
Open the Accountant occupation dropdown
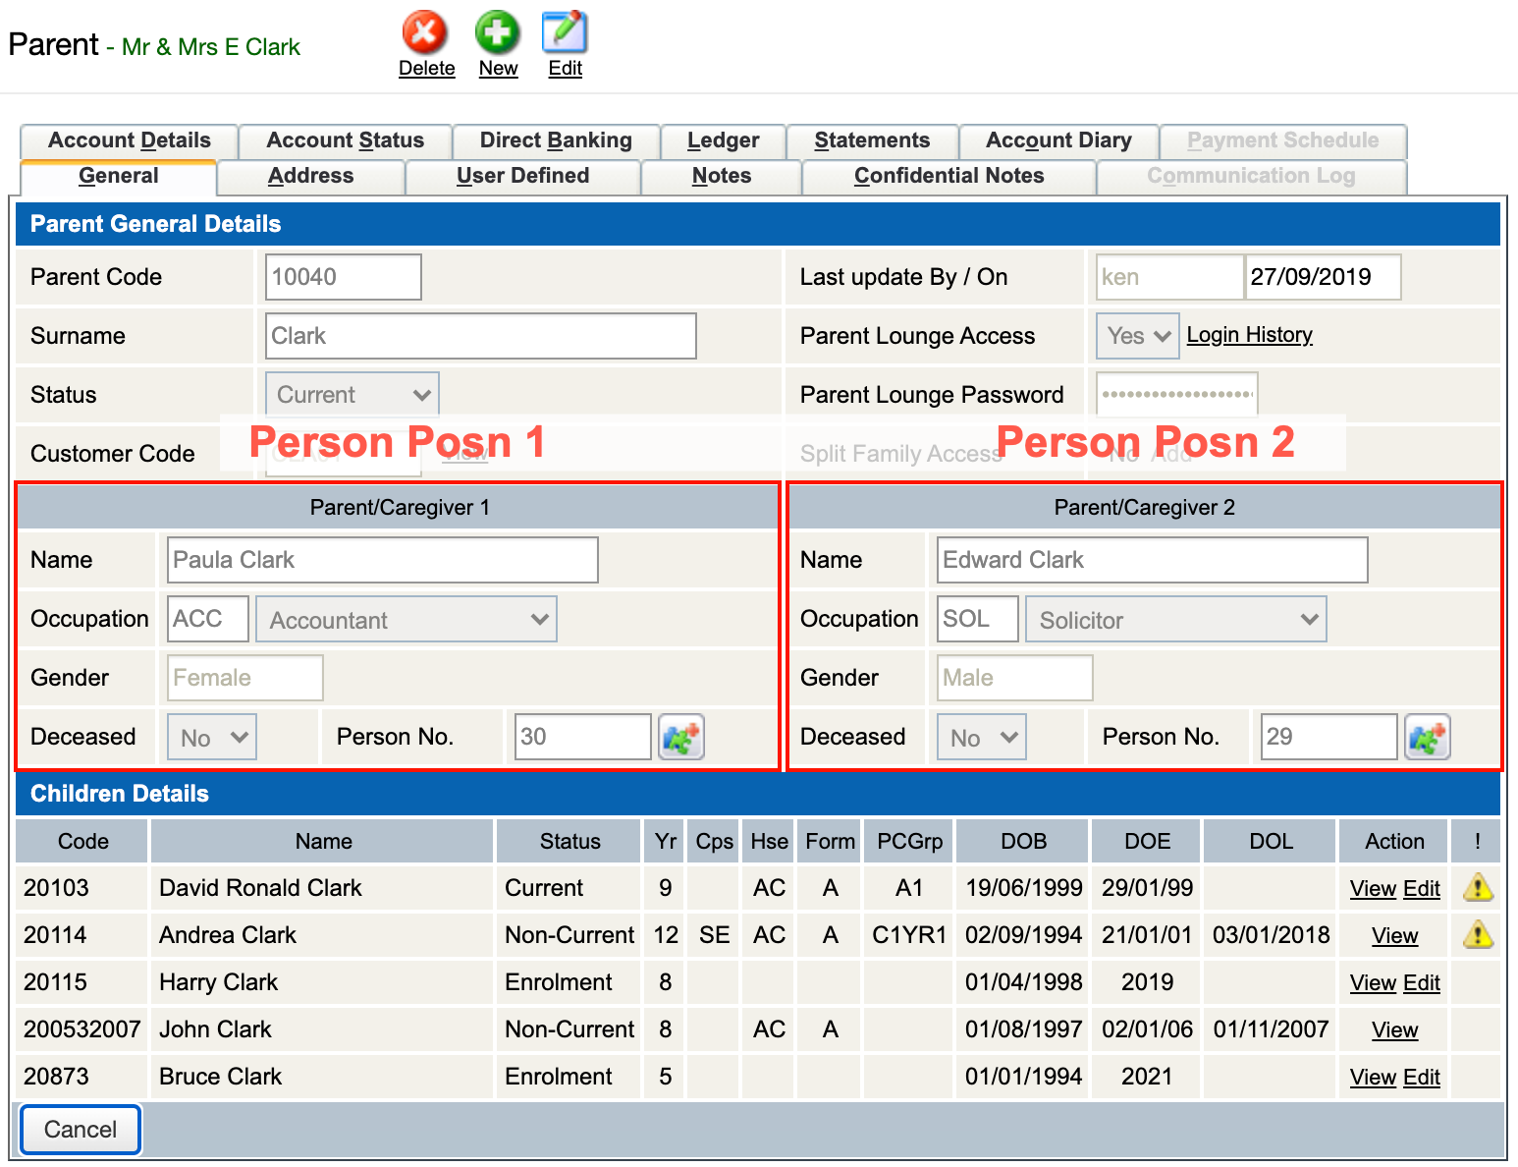coord(407,620)
